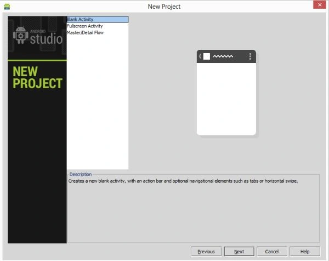Select Blank Activity template
Image resolution: width=329 pixels, height=261 pixels.
click(x=98, y=20)
